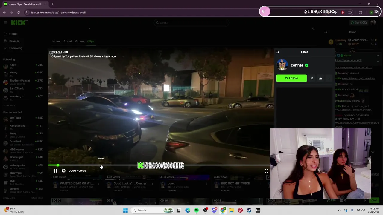Click Get KICKs button
Image resolution: width=383 pixels, height=215 pixels.
coord(359,23)
